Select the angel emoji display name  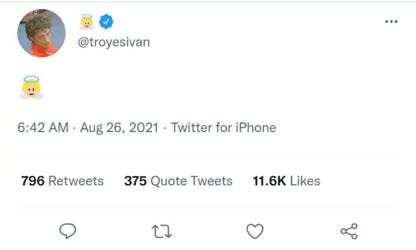[87, 22]
